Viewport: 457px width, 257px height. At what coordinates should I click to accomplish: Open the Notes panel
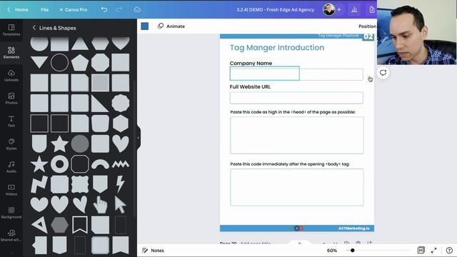coord(153,251)
